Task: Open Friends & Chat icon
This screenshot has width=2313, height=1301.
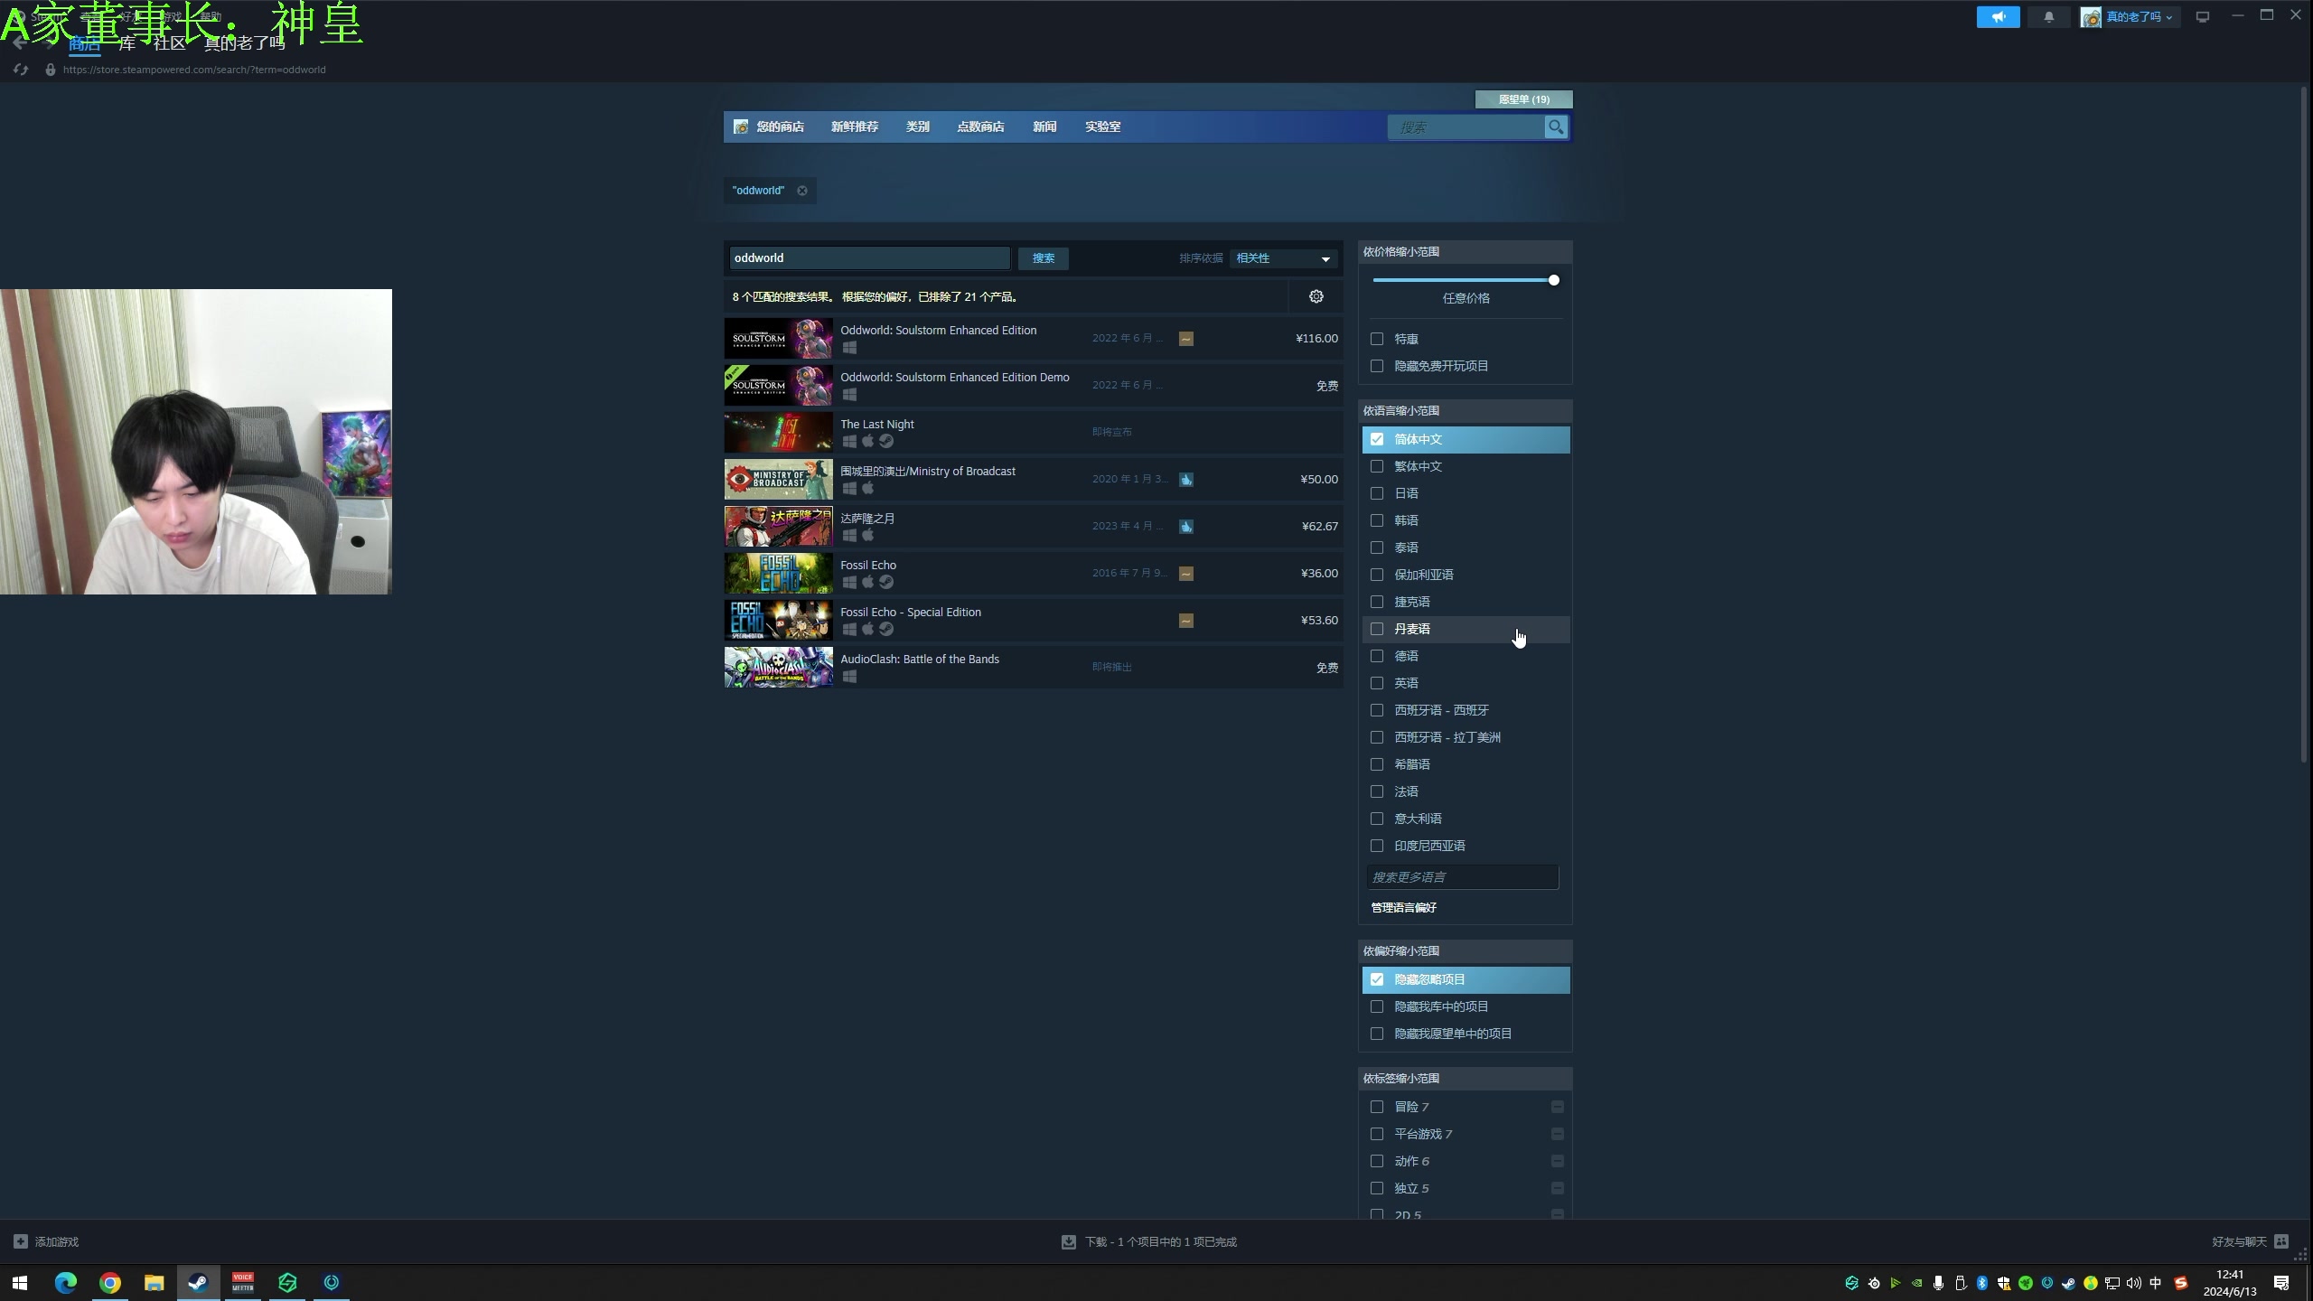Action: coord(2281,1241)
